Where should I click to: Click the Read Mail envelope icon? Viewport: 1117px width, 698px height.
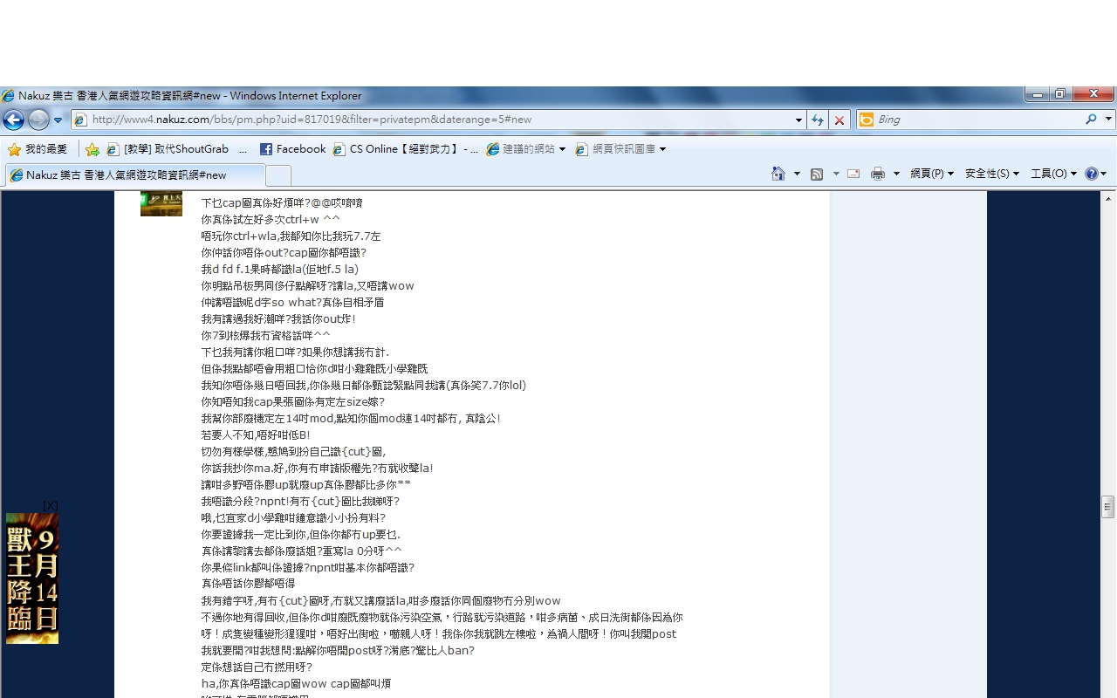(853, 174)
